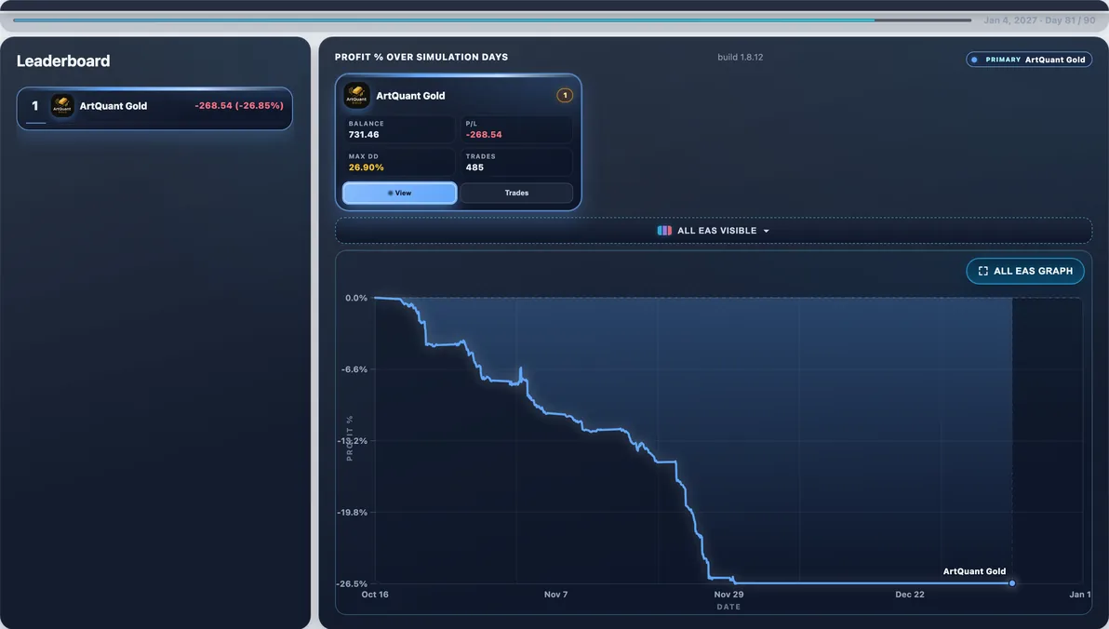Click the P/L -268.54 stat cell
Image resolution: width=1109 pixels, height=629 pixels.
tap(517, 129)
